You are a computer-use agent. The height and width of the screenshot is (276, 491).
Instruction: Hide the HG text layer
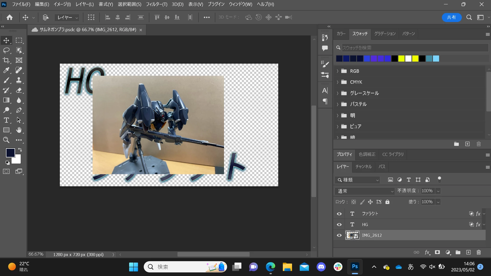click(339, 225)
